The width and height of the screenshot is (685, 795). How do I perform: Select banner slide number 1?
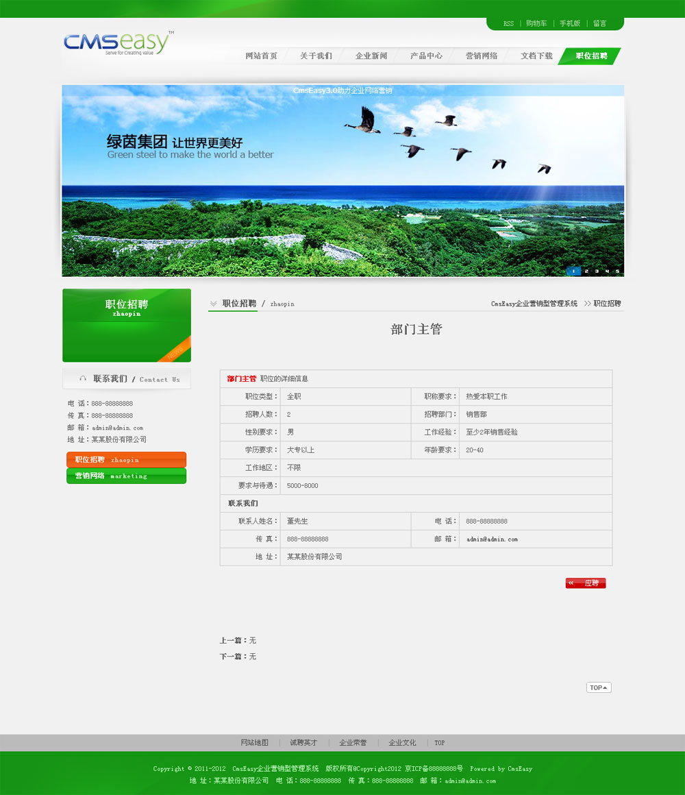coord(573,271)
